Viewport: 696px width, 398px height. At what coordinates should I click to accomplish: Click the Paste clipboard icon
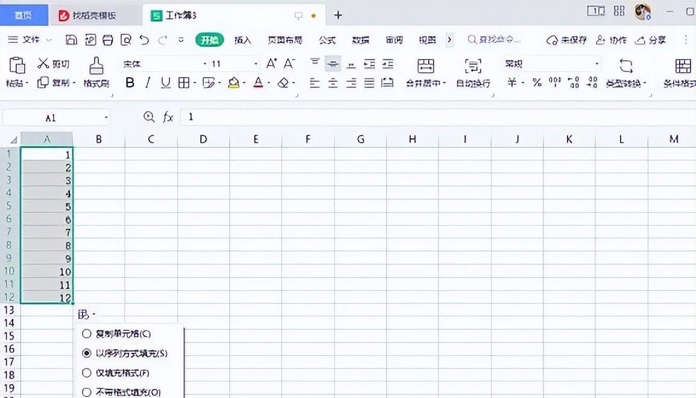click(x=17, y=65)
